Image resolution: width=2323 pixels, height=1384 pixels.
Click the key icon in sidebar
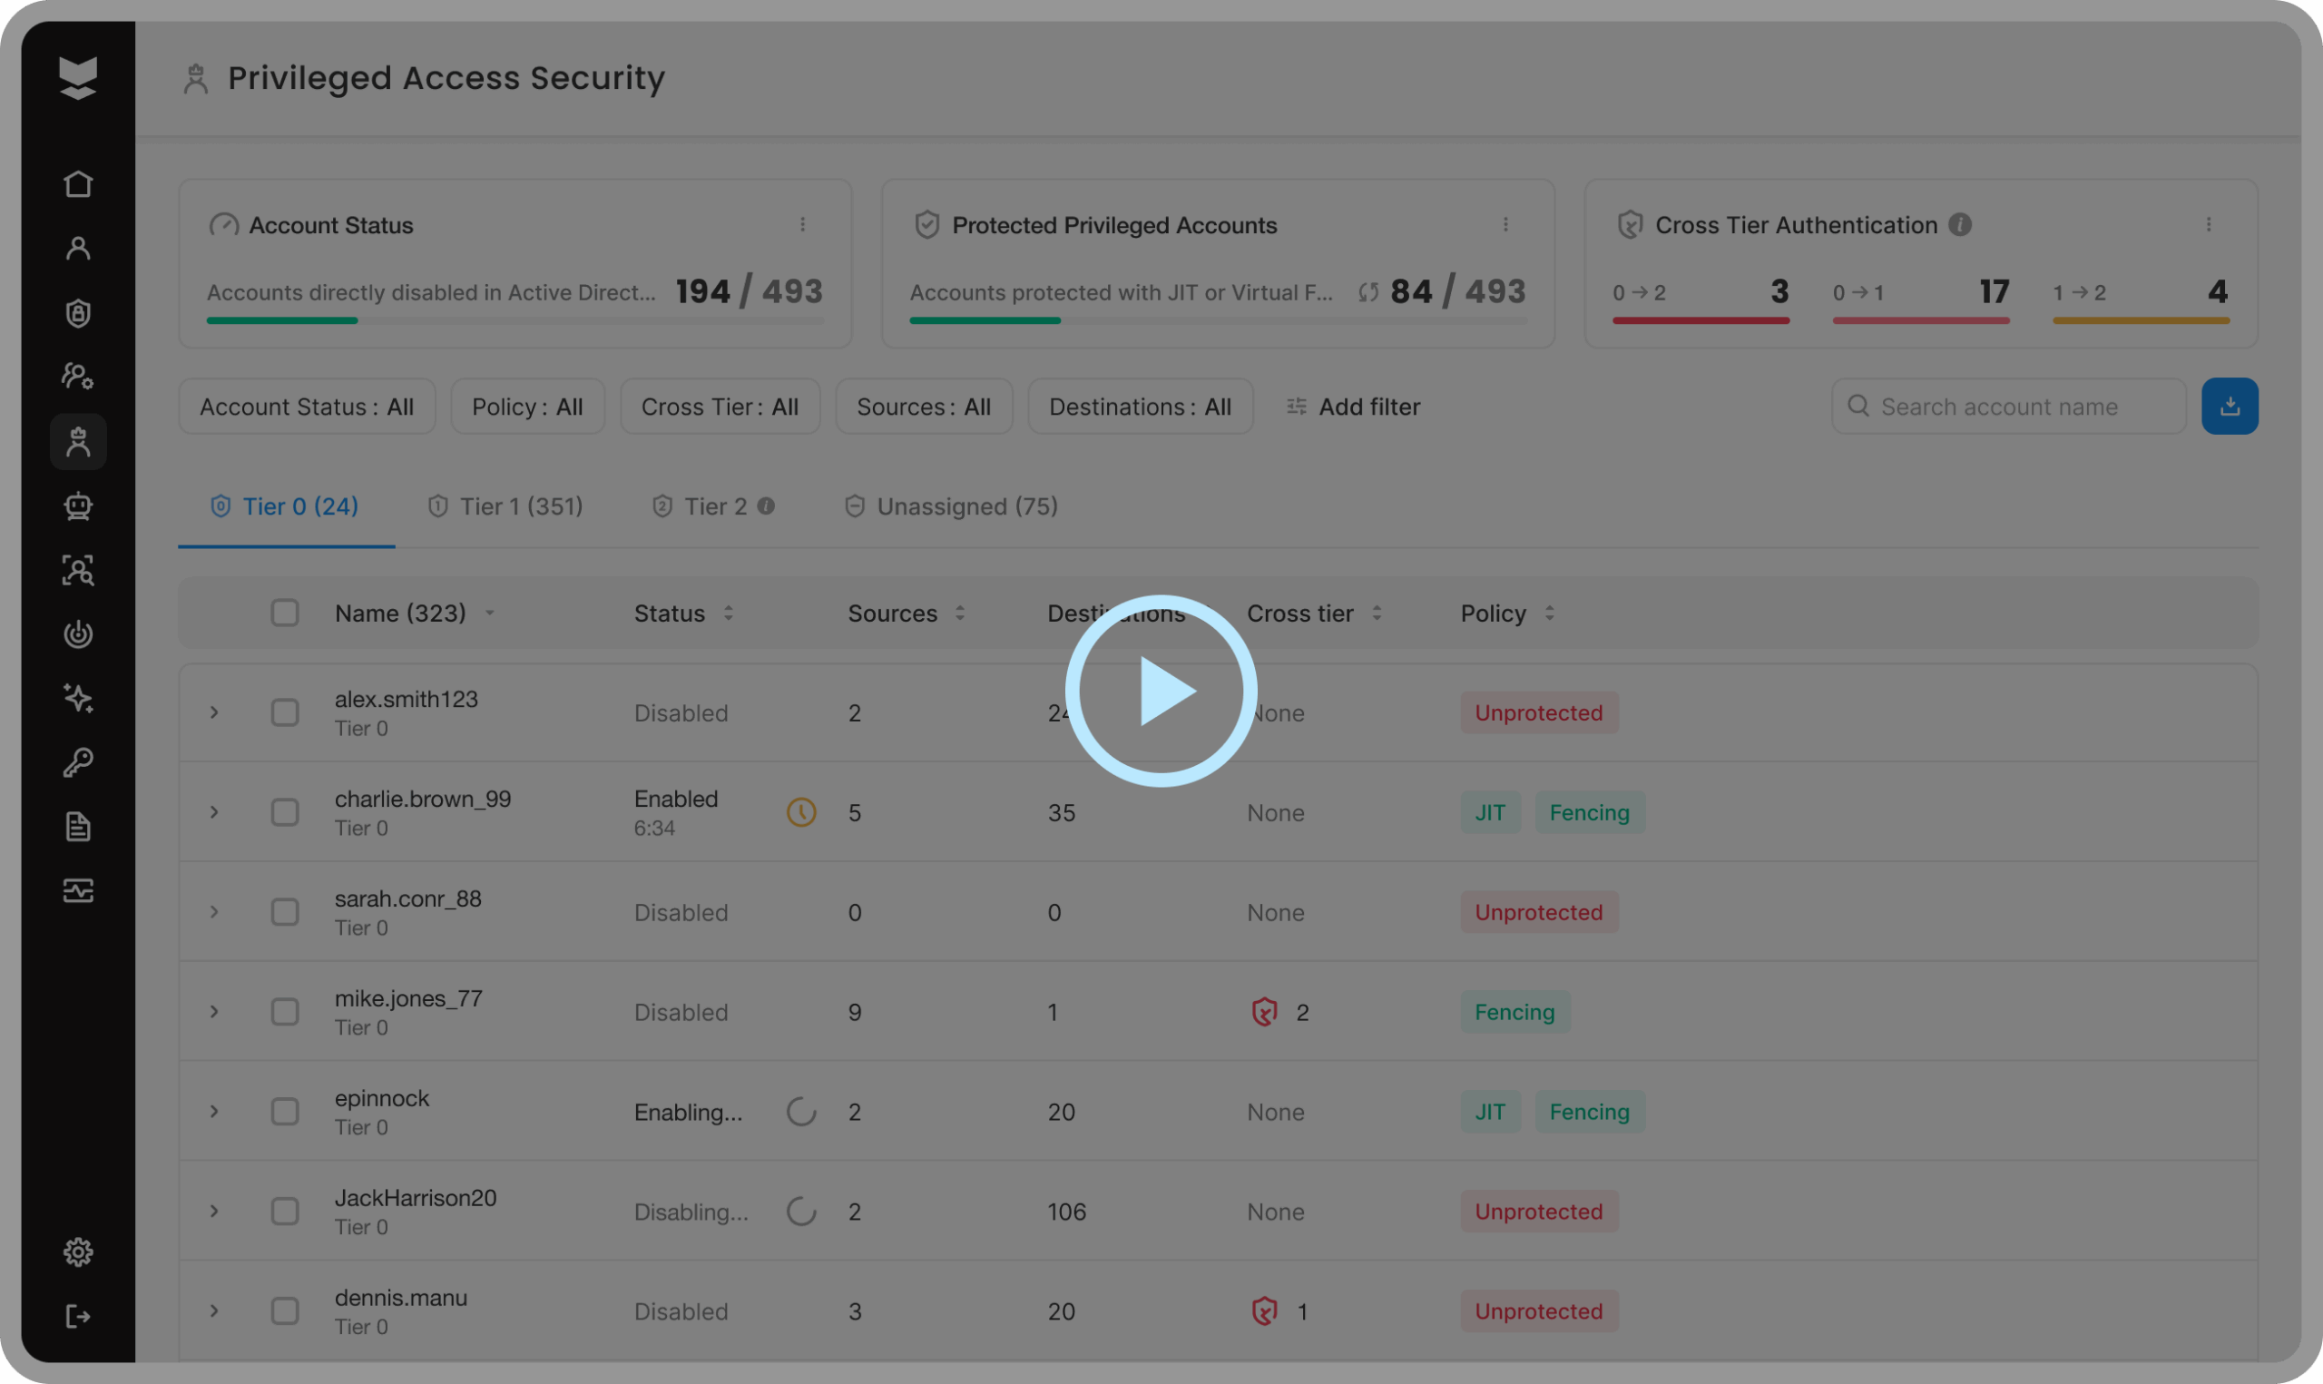78,762
